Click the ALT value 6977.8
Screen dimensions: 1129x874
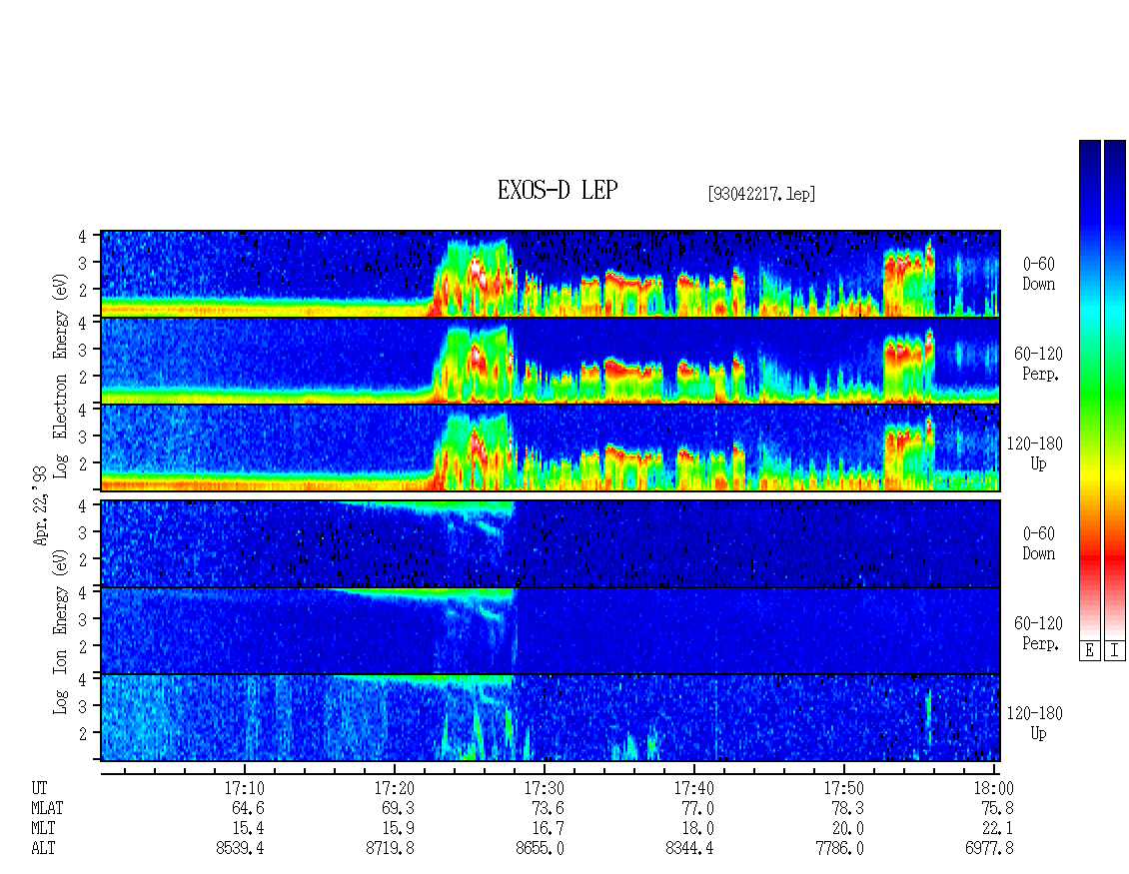point(988,849)
